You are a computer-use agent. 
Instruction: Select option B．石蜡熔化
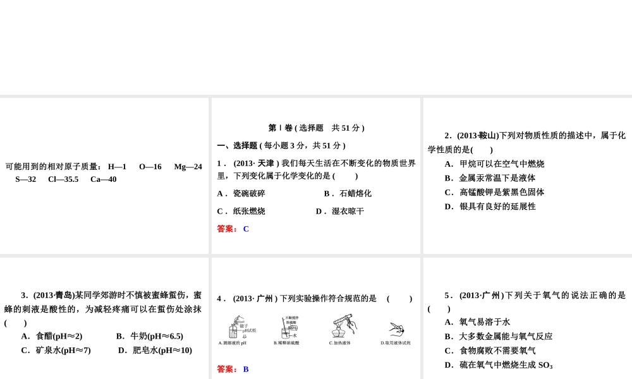pyautogui.click(x=348, y=194)
